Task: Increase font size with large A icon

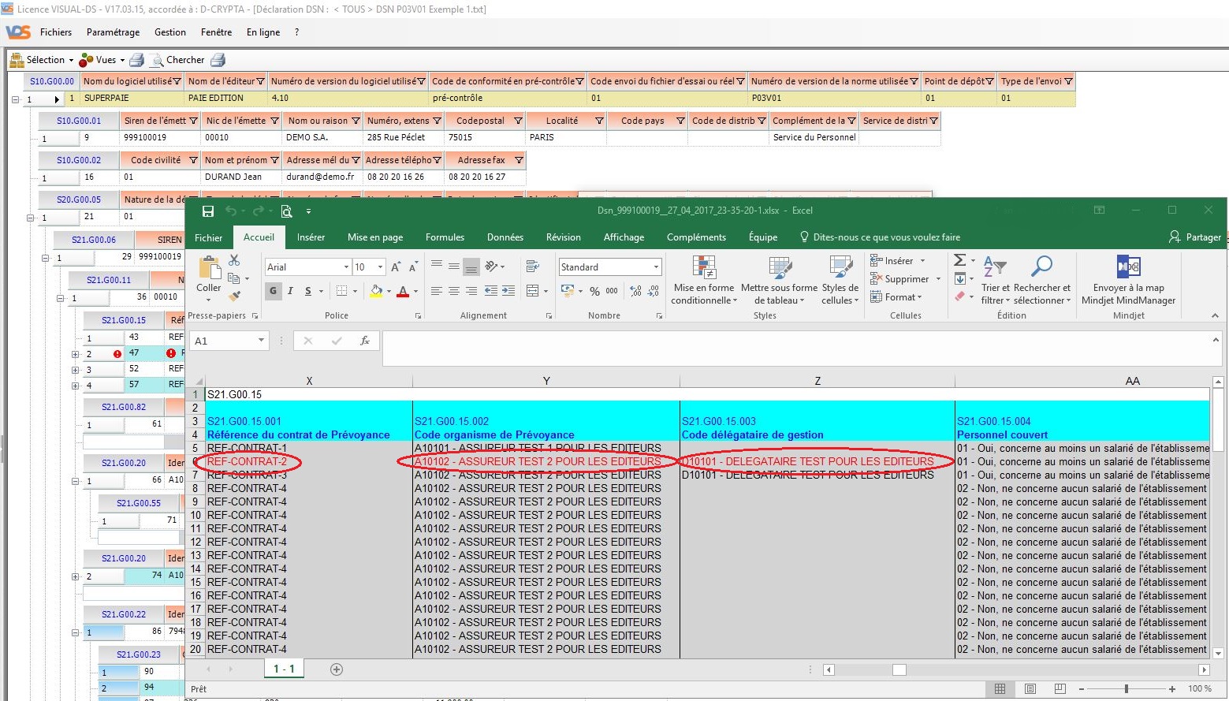Action: tap(396, 267)
